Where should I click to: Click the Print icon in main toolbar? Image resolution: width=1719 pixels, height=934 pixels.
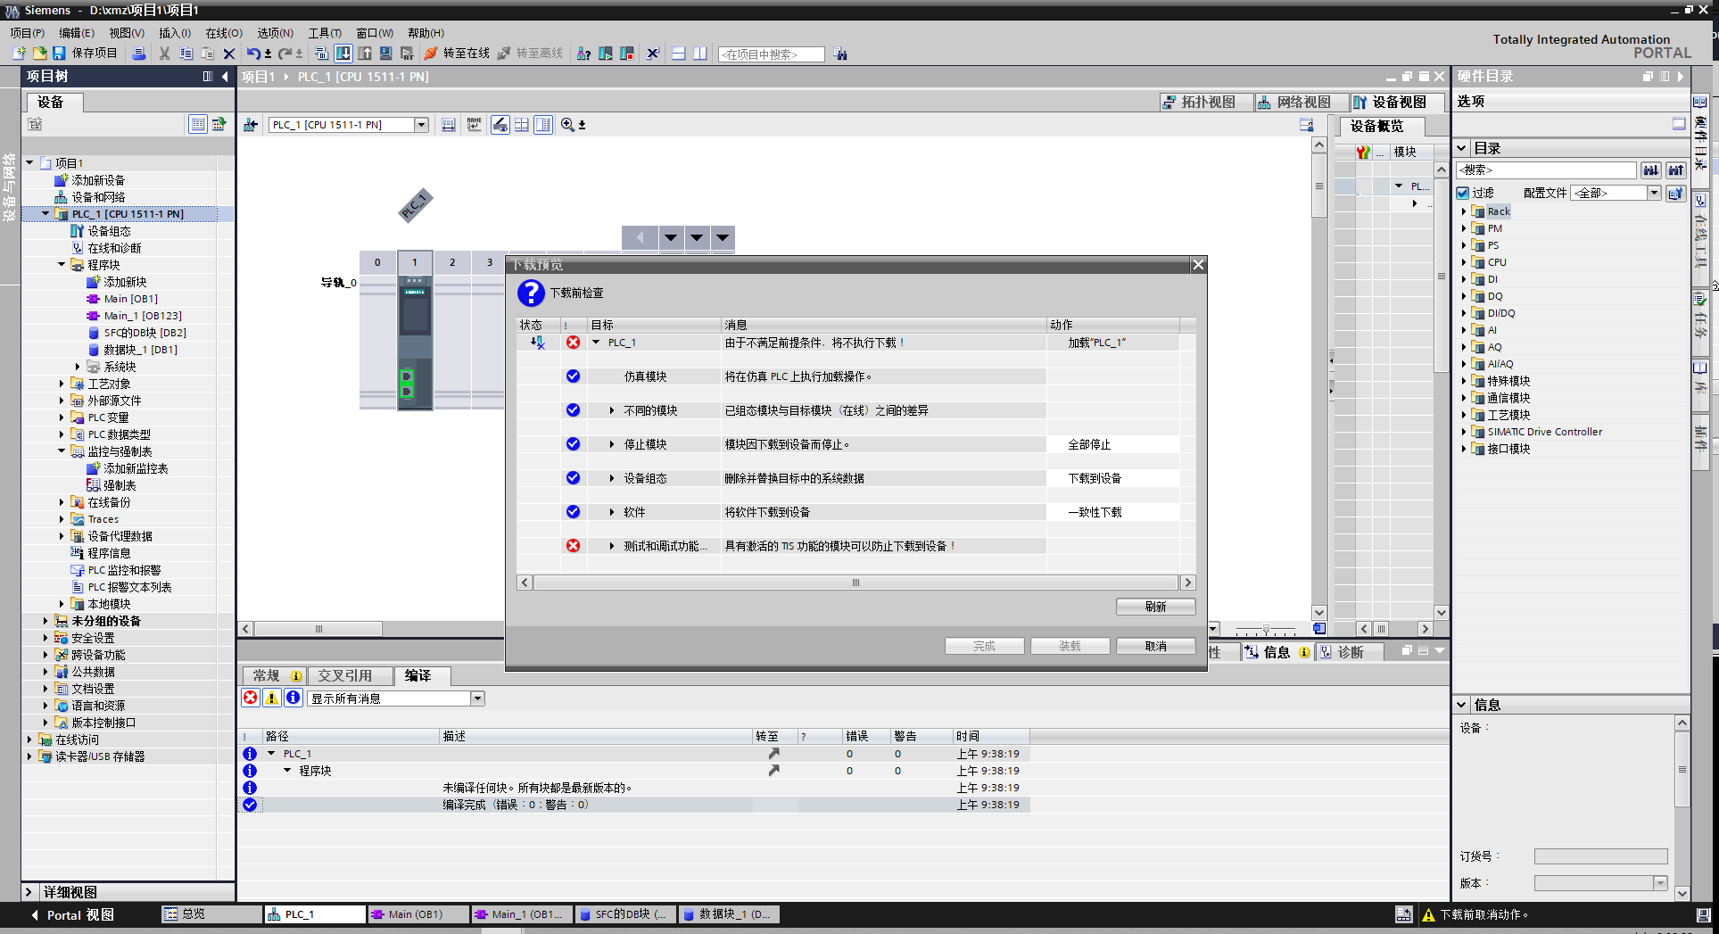coord(139,54)
